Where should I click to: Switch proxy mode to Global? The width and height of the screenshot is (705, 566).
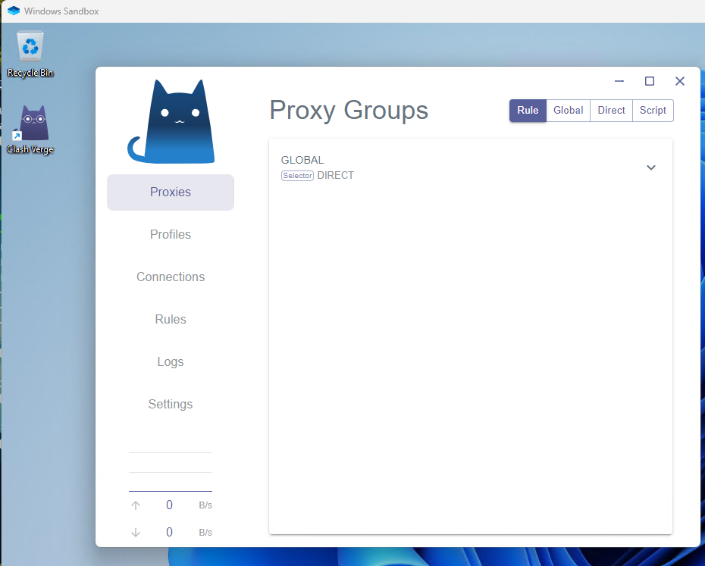click(x=568, y=110)
